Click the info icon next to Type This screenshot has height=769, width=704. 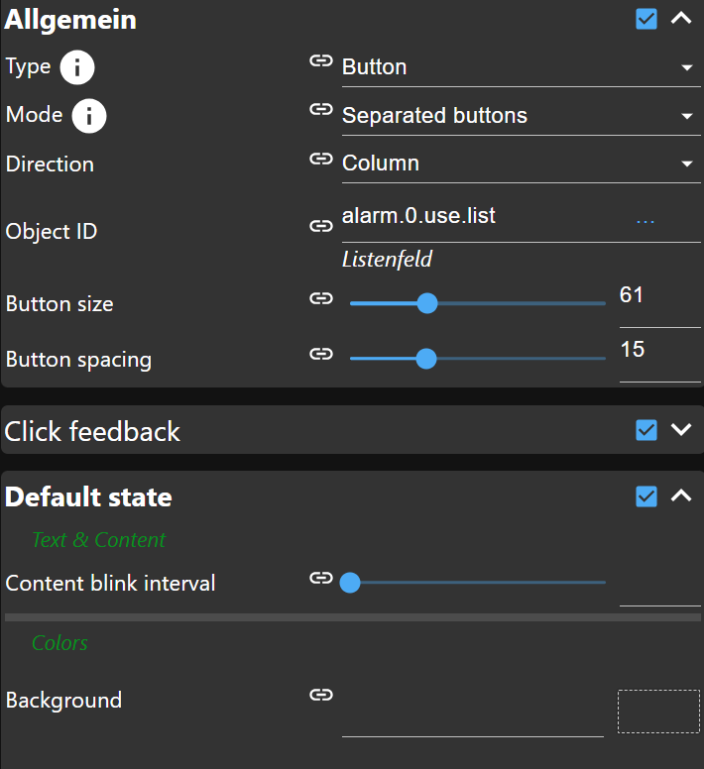[x=77, y=67]
